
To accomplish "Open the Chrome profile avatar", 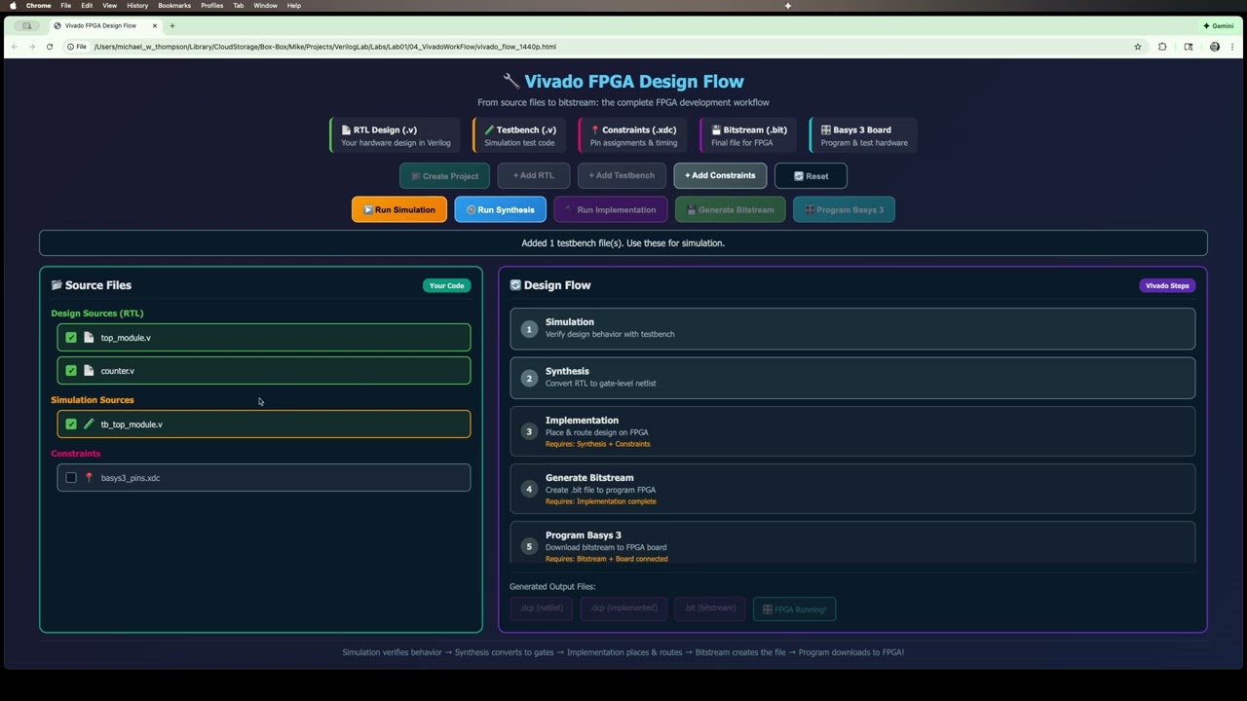I will point(1214,47).
